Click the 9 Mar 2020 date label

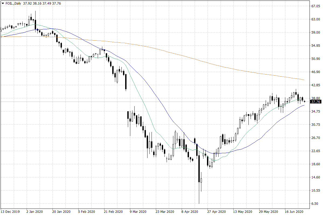coord(138,212)
